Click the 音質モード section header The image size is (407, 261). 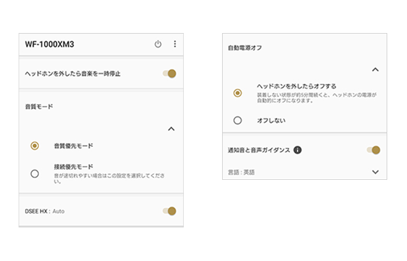[x=39, y=107]
